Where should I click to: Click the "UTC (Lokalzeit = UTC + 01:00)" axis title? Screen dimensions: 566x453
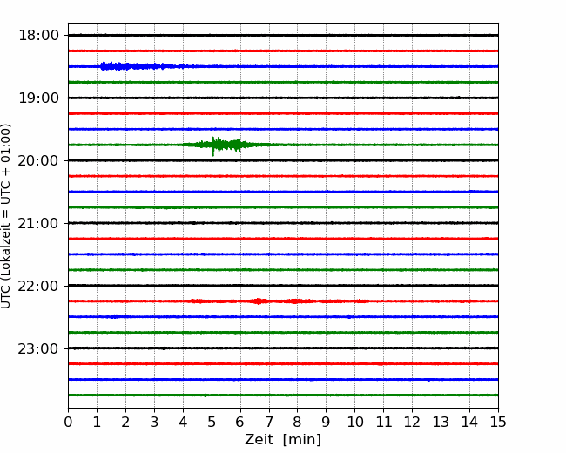tap(6, 216)
